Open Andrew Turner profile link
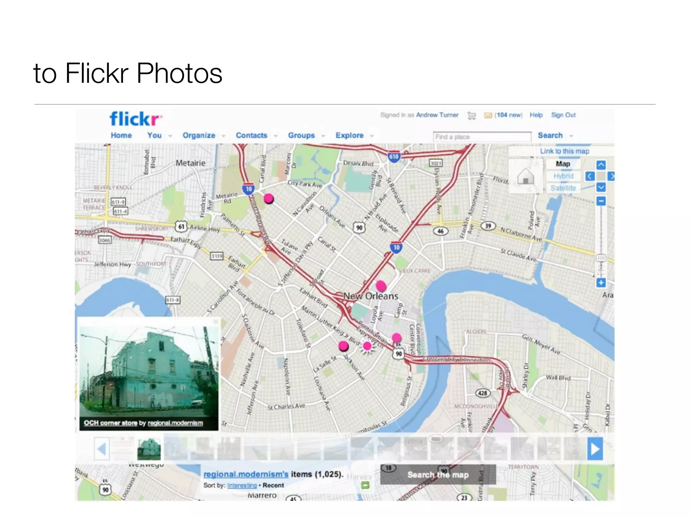The image size is (690, 517). click(x=437, y=115)
